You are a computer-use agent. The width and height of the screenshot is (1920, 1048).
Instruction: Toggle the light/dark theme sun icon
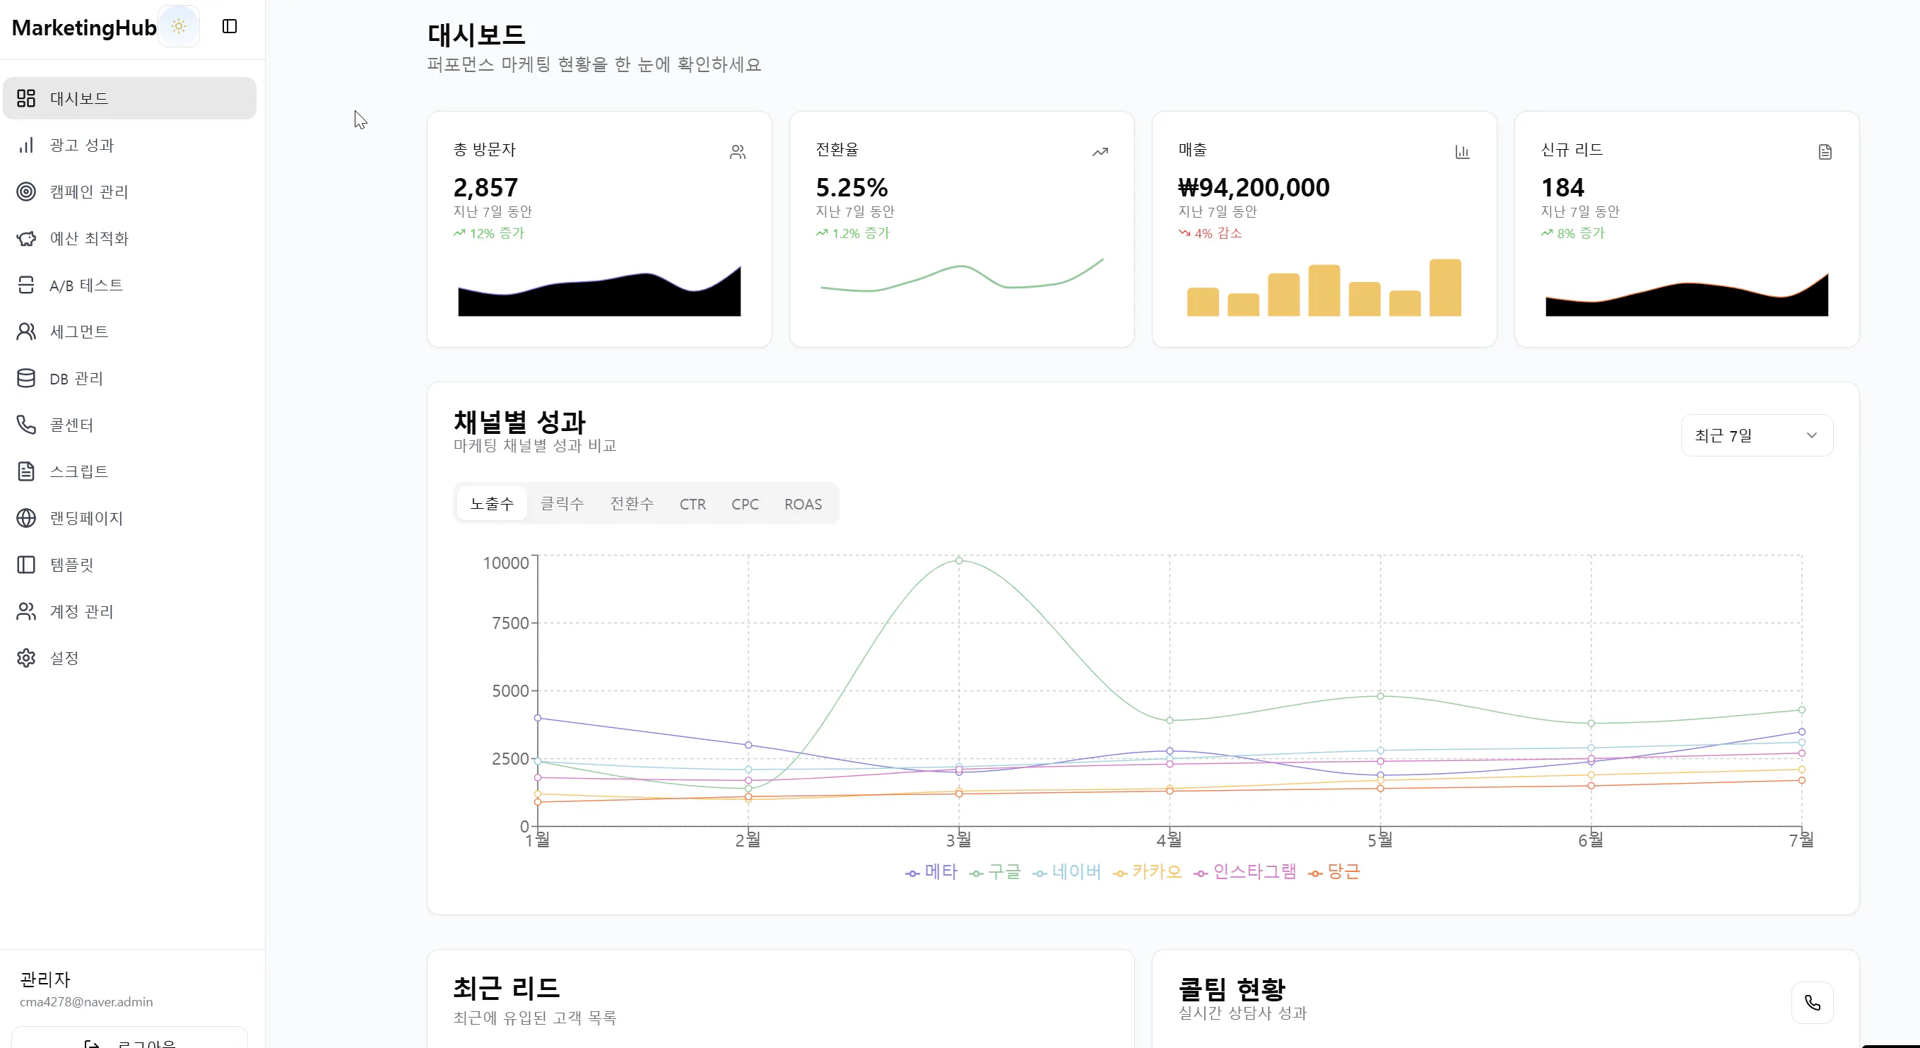coord(179,27)
